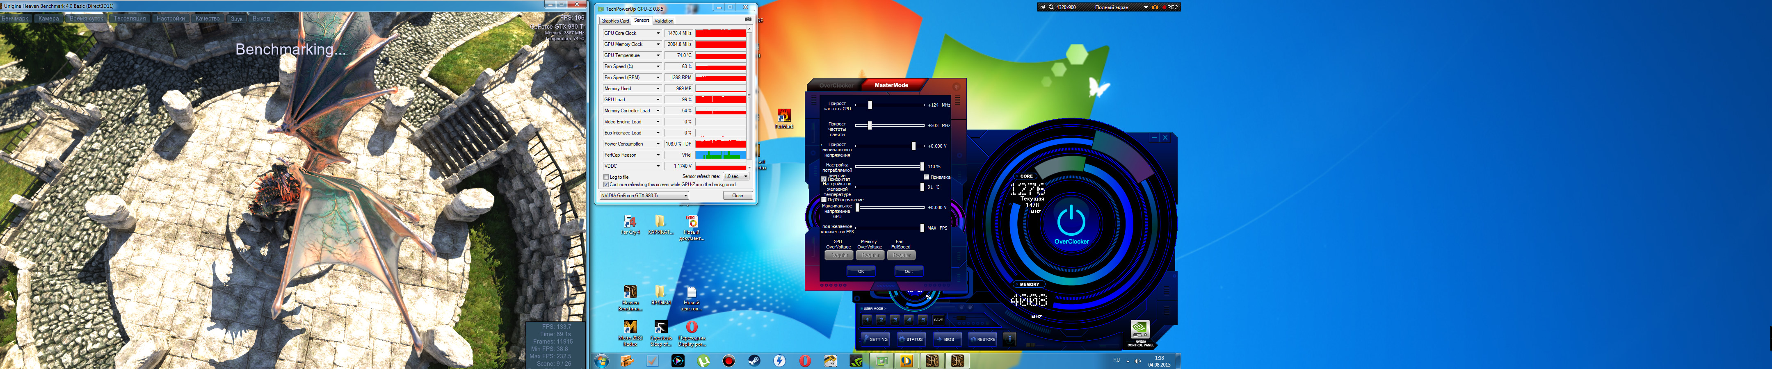The width and height of the screenshot is (1772, 369).
Task: Enable Log to file in GPU-Z
Action: point(606,177)
